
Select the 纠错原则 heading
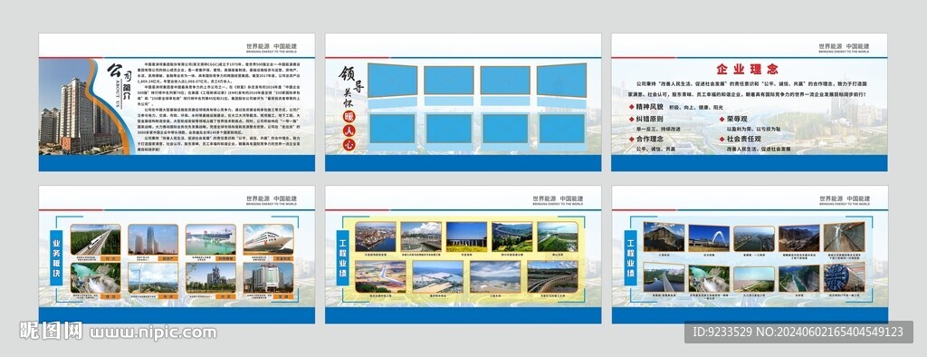click(650, 119)
